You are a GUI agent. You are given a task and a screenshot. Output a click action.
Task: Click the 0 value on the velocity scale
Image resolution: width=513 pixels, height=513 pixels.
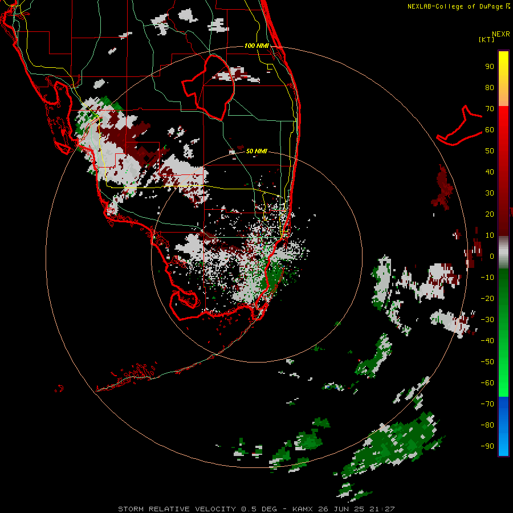(492, 256)
